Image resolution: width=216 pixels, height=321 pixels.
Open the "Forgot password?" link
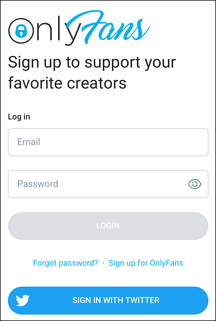point(65,263)
